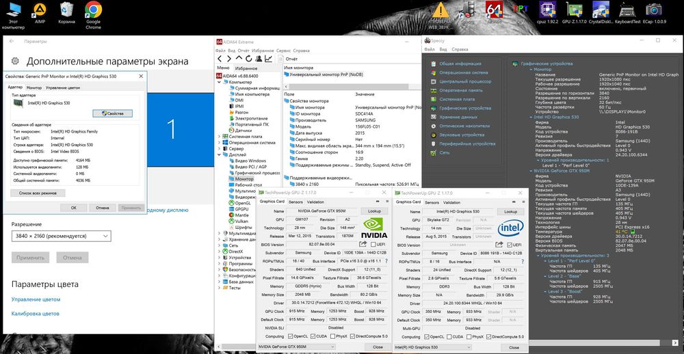
Task: Open the Intel(R) HD Graphics 530 GPU selector dropdown
Action: pos(432,347)
